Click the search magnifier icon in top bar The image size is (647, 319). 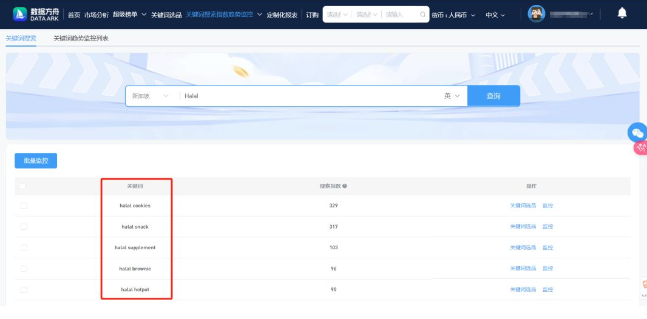tap(423, 15)
